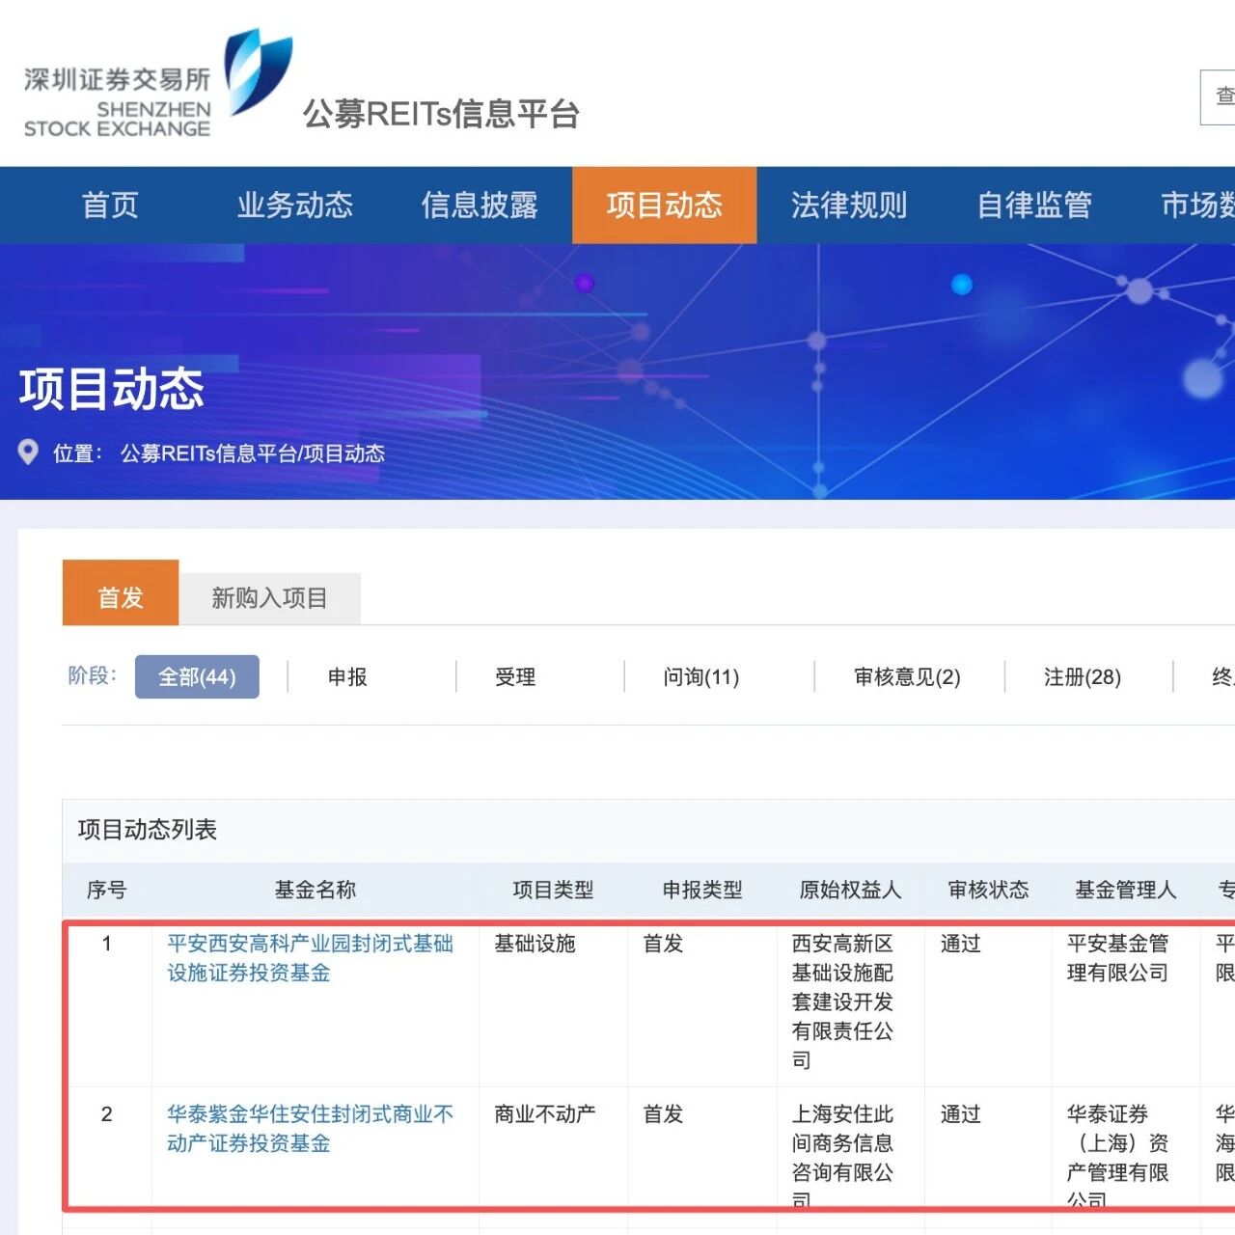1235x1235 pixels.
Task: Filter by the 注册(28) stage
Action: tap(1083, 677)
